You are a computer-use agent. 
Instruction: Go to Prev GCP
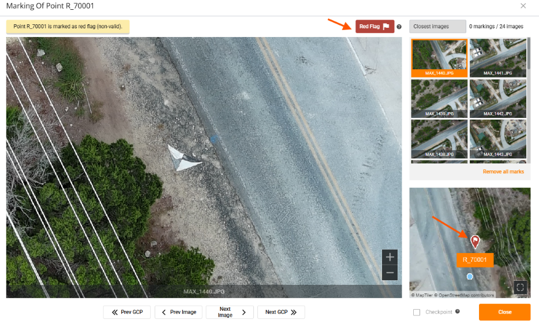coord(127,312)
